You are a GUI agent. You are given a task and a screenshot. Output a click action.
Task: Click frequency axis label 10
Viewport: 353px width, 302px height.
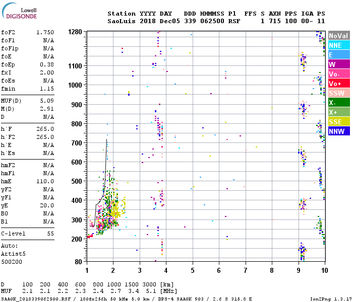coord(324,270)
